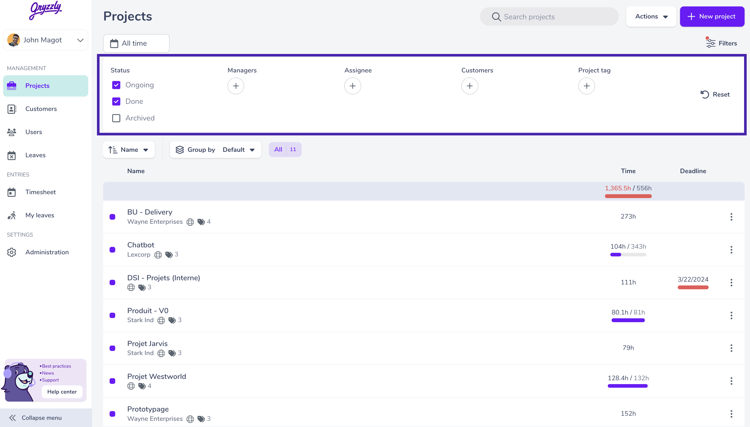Open the Filters panel icon
This screenshot has width=750, height=427.
pos(710,43)
